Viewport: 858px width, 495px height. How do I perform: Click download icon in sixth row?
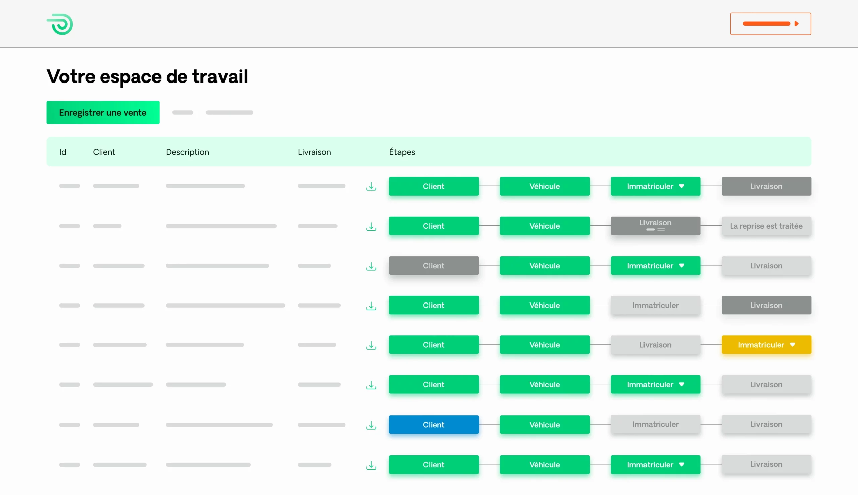point(371,385)
